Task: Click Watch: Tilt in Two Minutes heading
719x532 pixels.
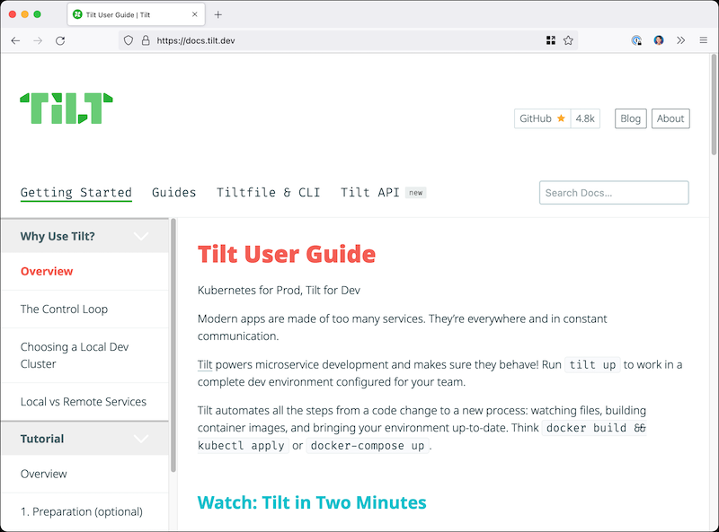Action: click(312, 502)
